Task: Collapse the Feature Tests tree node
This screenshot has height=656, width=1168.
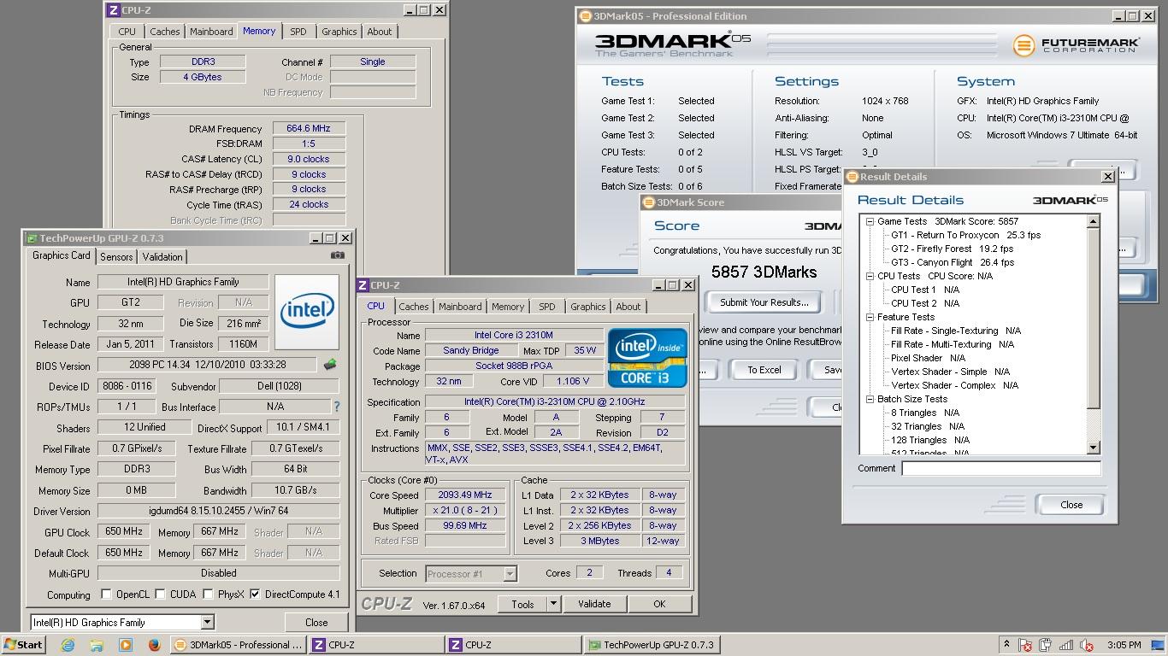Action: pos(870,317)
